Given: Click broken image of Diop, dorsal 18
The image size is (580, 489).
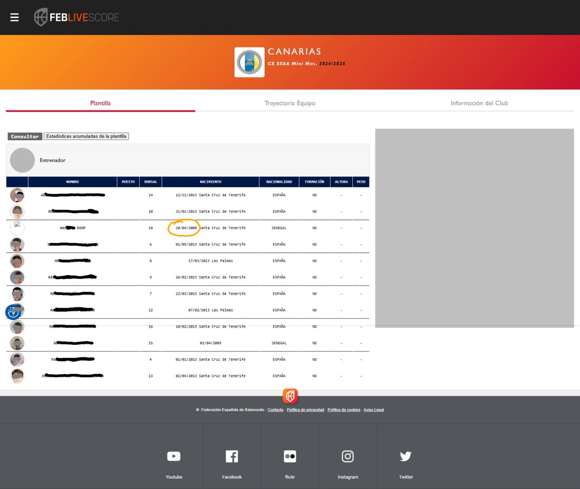Looking at the screenshot, I should 17,228.
